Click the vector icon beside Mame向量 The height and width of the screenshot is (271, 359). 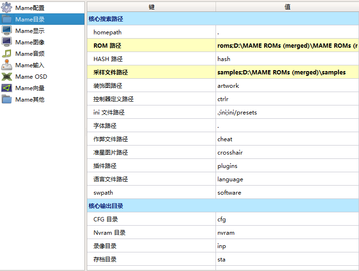(6, 88)
